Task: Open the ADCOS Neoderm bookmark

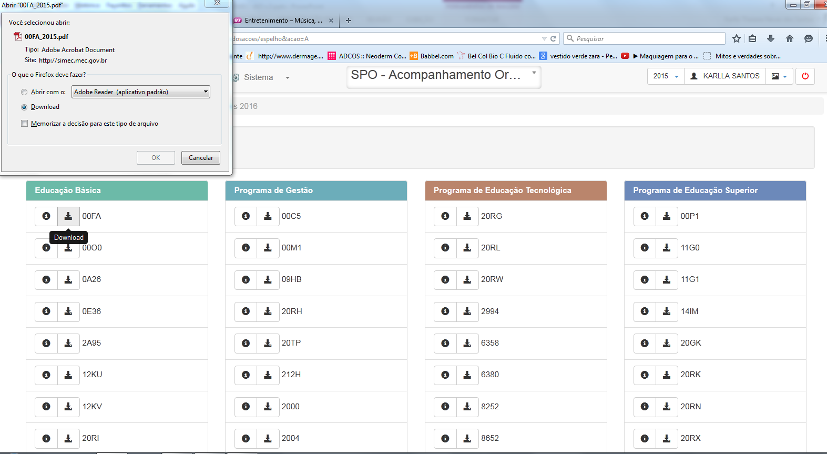Action: click(x=367, y=56)
